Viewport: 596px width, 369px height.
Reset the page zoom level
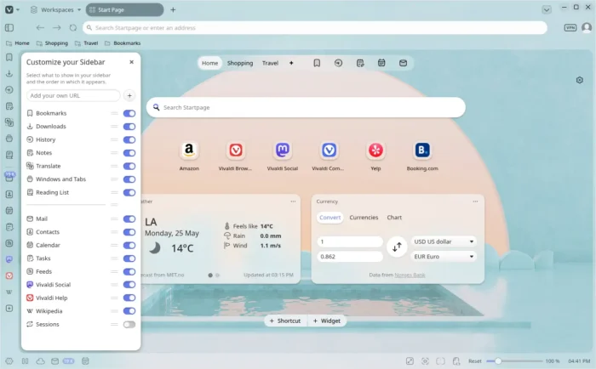pos(475,361)
